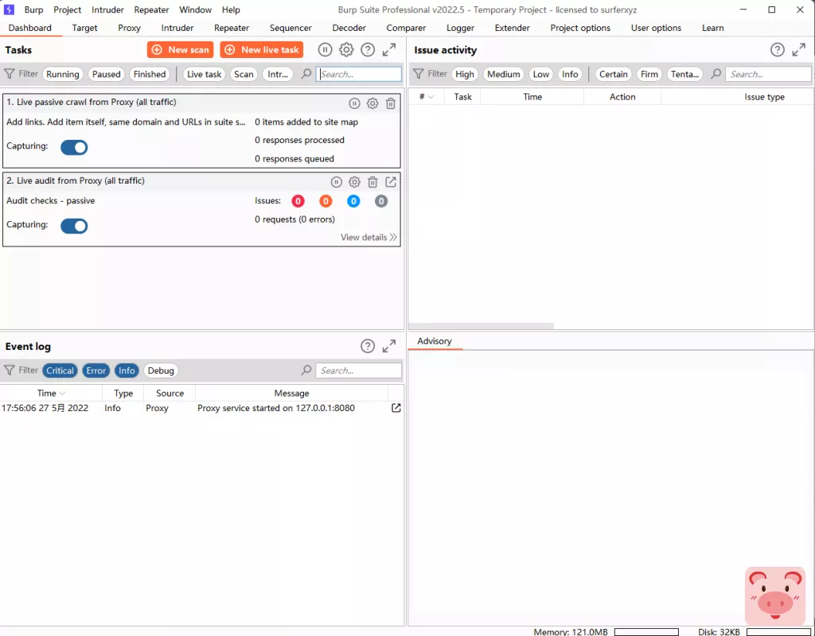Open the Issue activity help icon
This screenshot has width=815, height=636.
(x=778, y=49)
